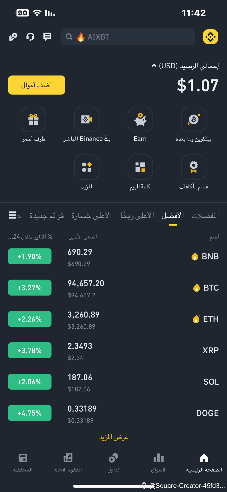Tap the yellow Add Funds button
Viewport: 227px width, 492px height.
[x=36, y=85]
